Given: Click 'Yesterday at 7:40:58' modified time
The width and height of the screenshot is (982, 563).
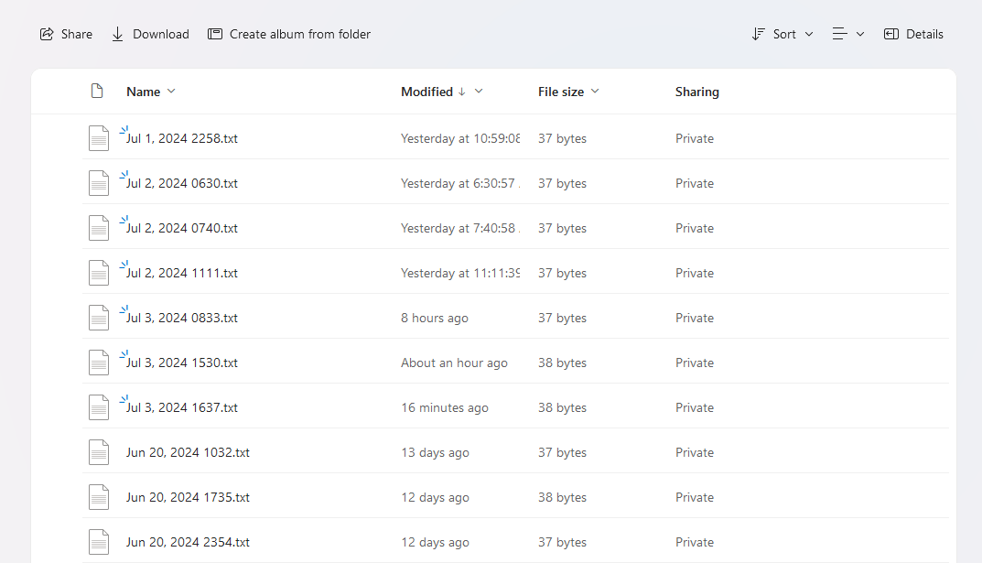Looking at the screenshot, I should 460,229.
